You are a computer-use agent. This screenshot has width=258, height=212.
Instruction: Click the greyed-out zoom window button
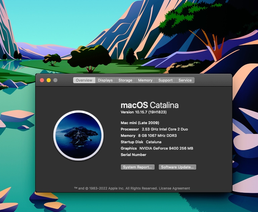[x=55, y=80]
